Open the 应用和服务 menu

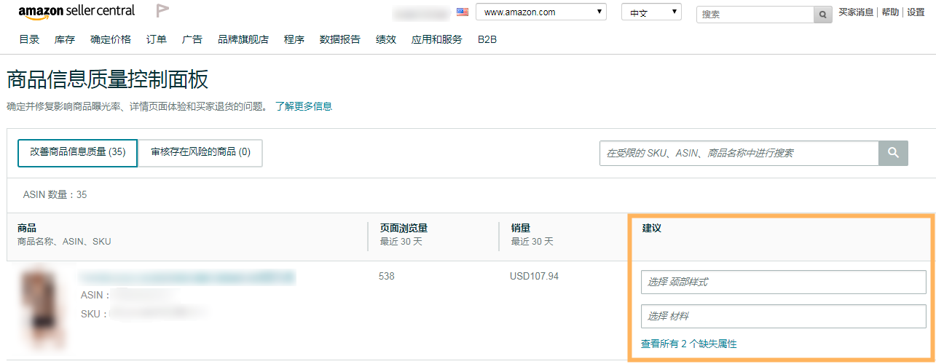437,39
